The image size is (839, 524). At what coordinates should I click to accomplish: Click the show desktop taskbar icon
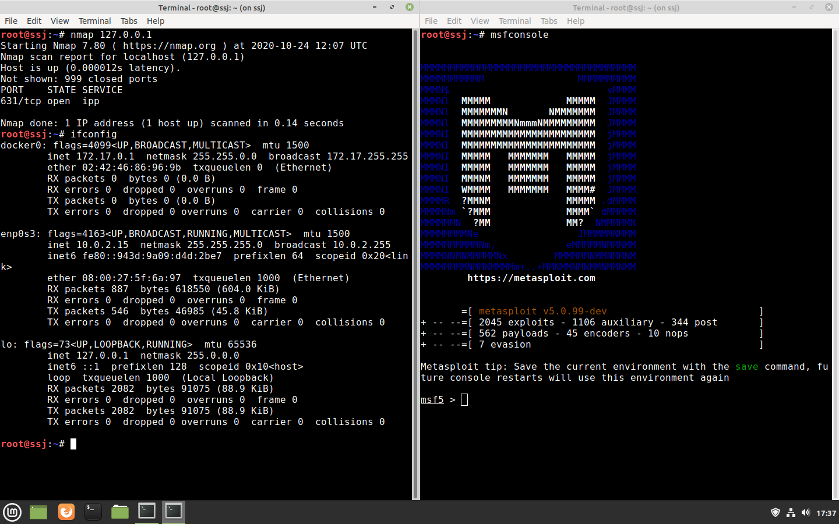(38, 512)
